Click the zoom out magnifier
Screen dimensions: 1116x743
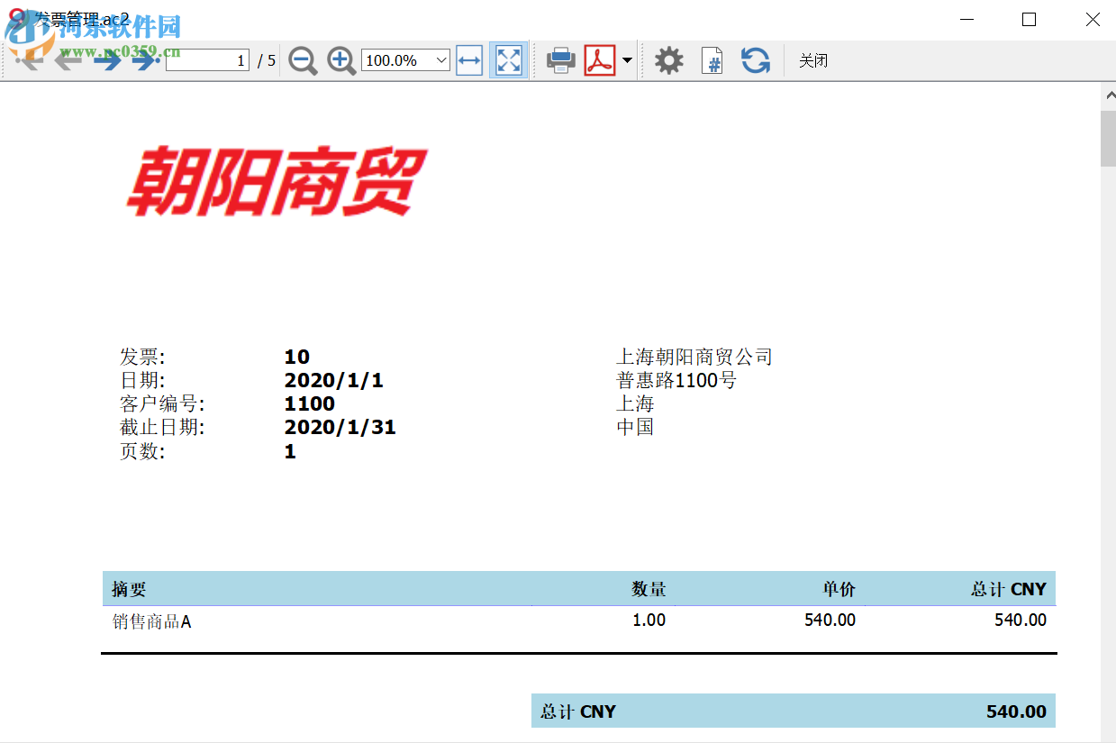pos(303,60)
